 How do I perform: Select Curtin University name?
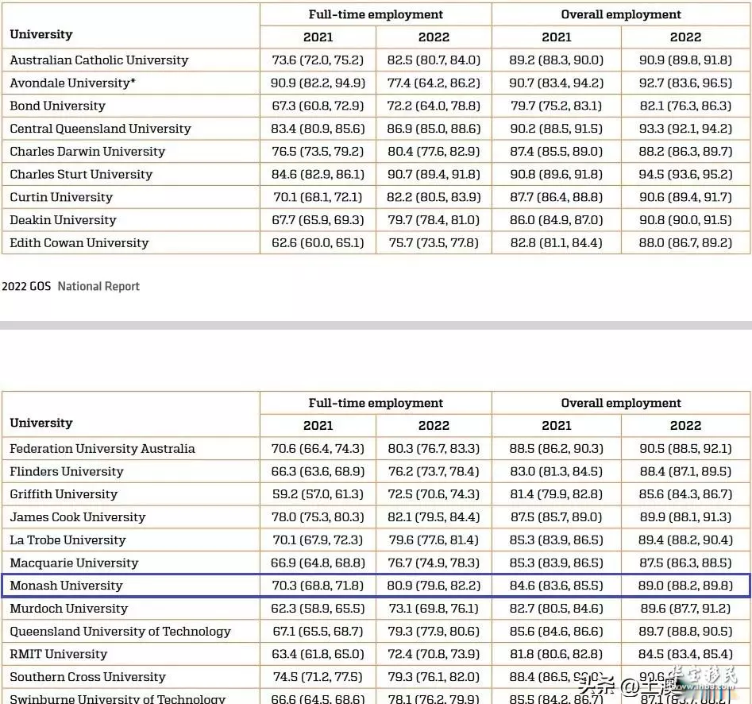click(61, 197)
